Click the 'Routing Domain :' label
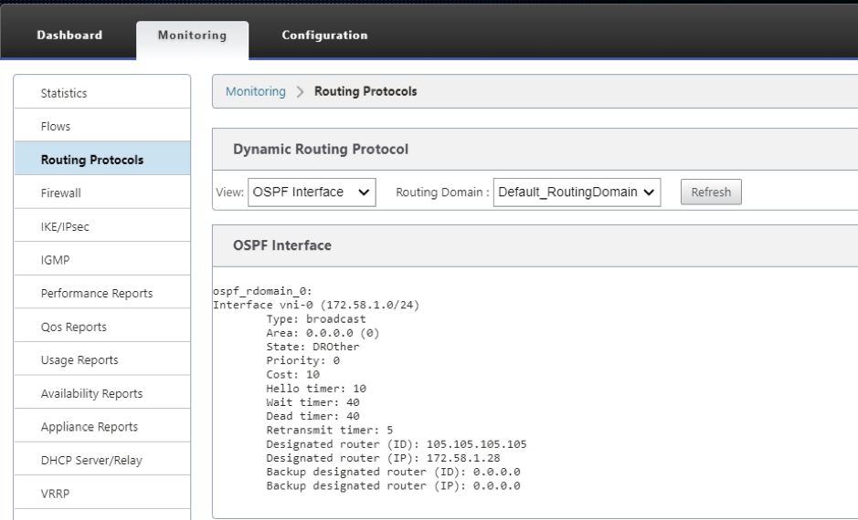The width and height of the screenshot is (858, 520). pos(442,192)
